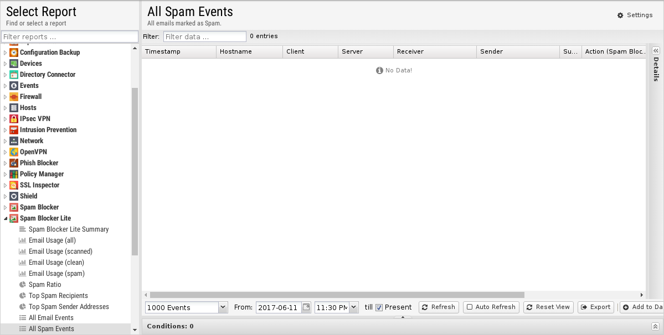The height and width of the screenshot is (335, 664).
Task: Select the Spam Ratio report
Action: pyautogui.click(x=45, y=285)
